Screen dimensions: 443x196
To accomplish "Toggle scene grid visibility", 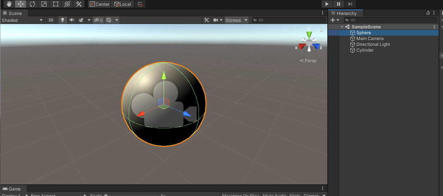I will [x=109, y=20].
